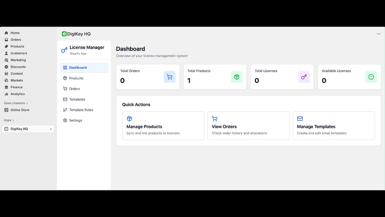The height and width of the screenshot is (217, 385).
Task: Select Dashboard in License Manager menu
Action: click(x=84, y=68)
